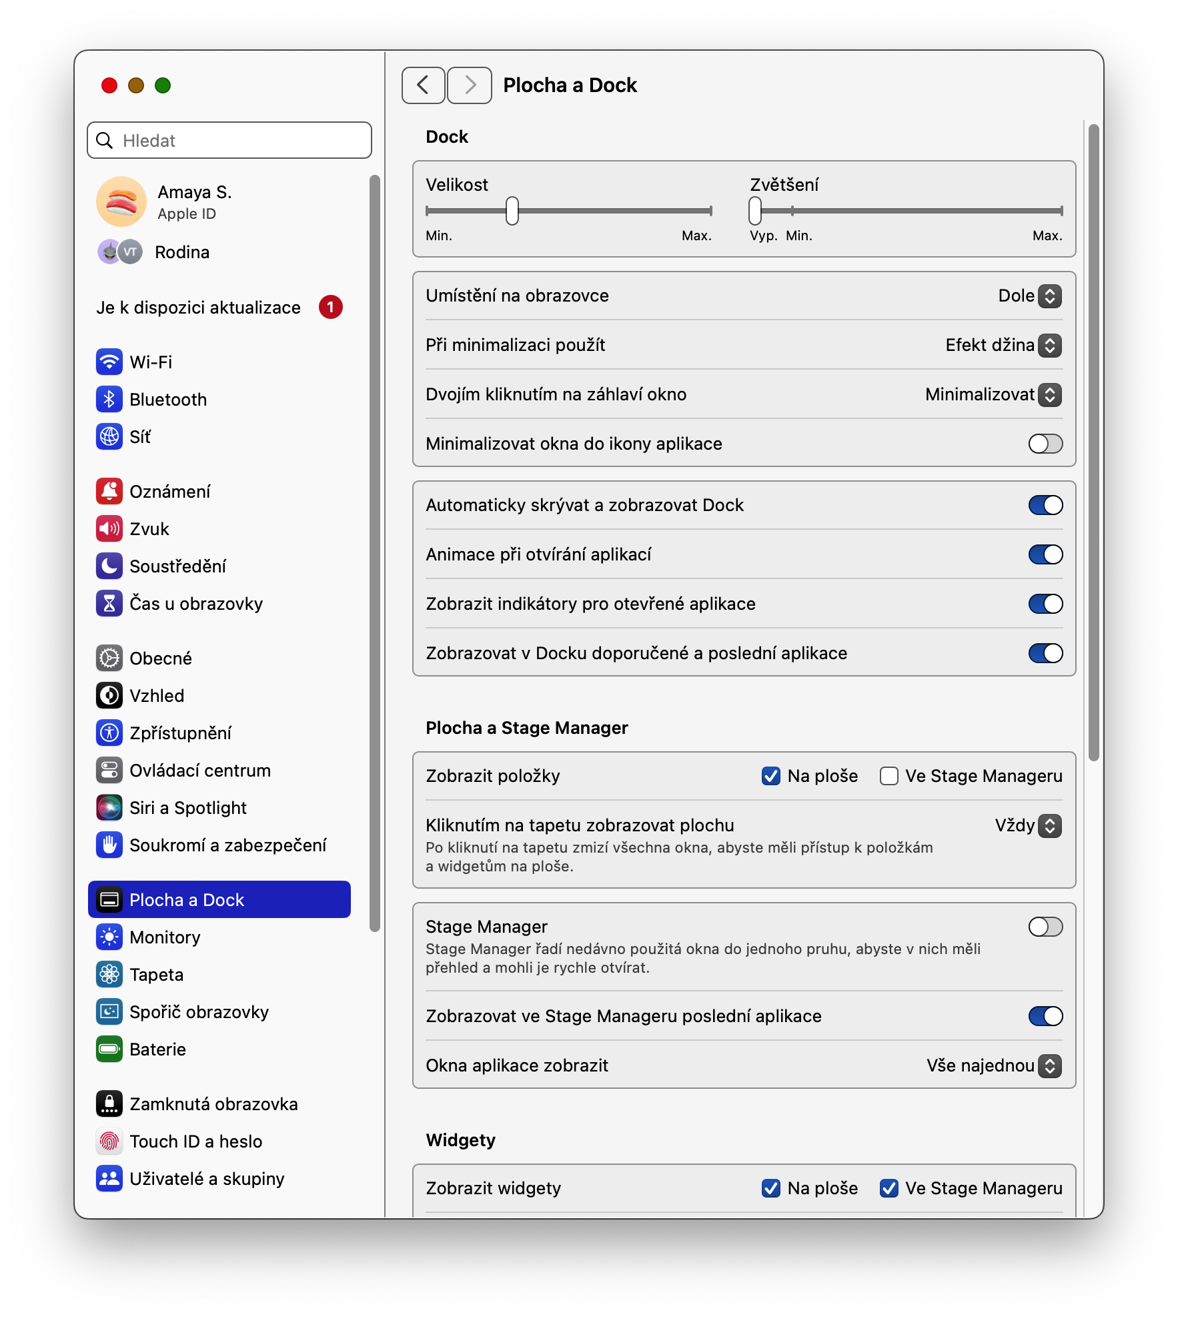This screenshot has width=1178, height=1317.
Task: Click the Zamknutá obrazovka lock icon
Action: pos(109,1104)
